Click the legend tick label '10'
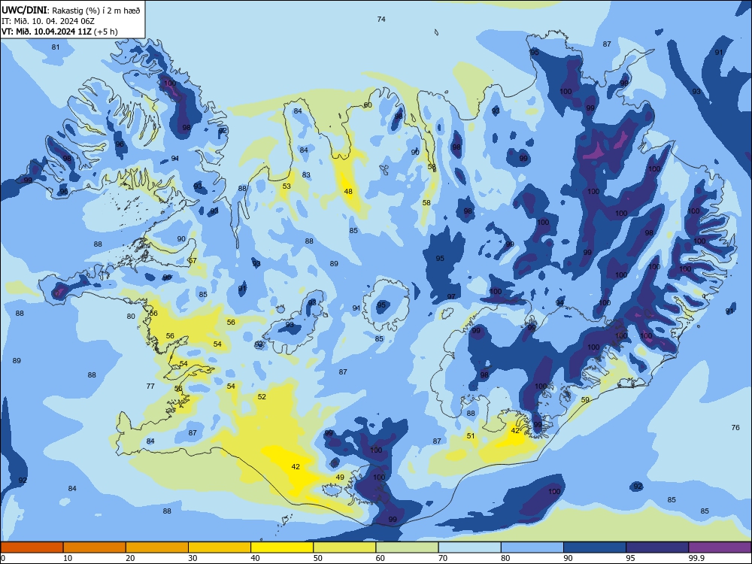The image size is (752, 564). [x=68, y=558]
